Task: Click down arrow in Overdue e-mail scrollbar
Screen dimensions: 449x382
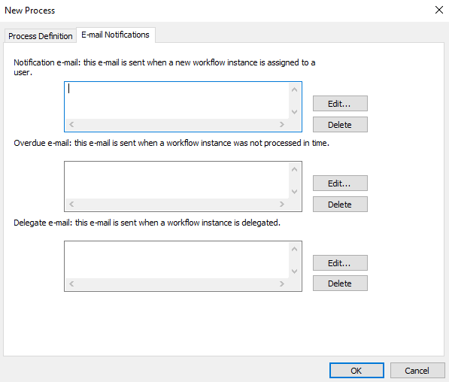Action: [294, 191]
